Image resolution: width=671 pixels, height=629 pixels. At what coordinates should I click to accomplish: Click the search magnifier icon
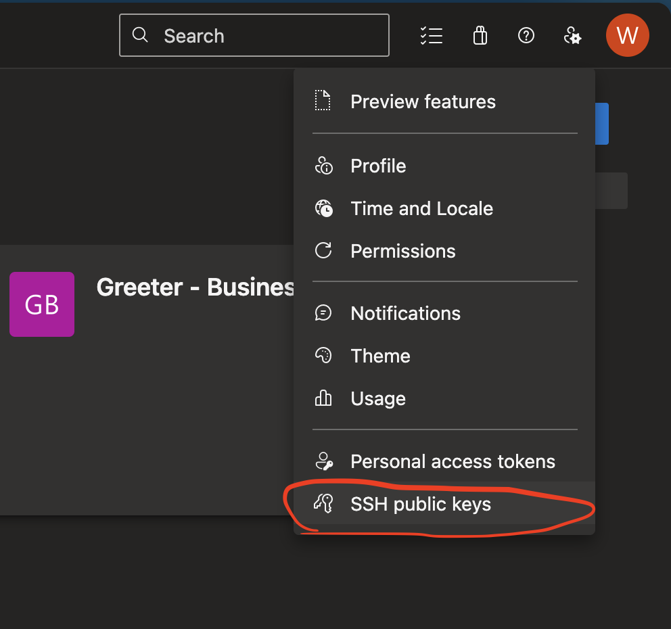pyautogui.click(x=140, y=34)
